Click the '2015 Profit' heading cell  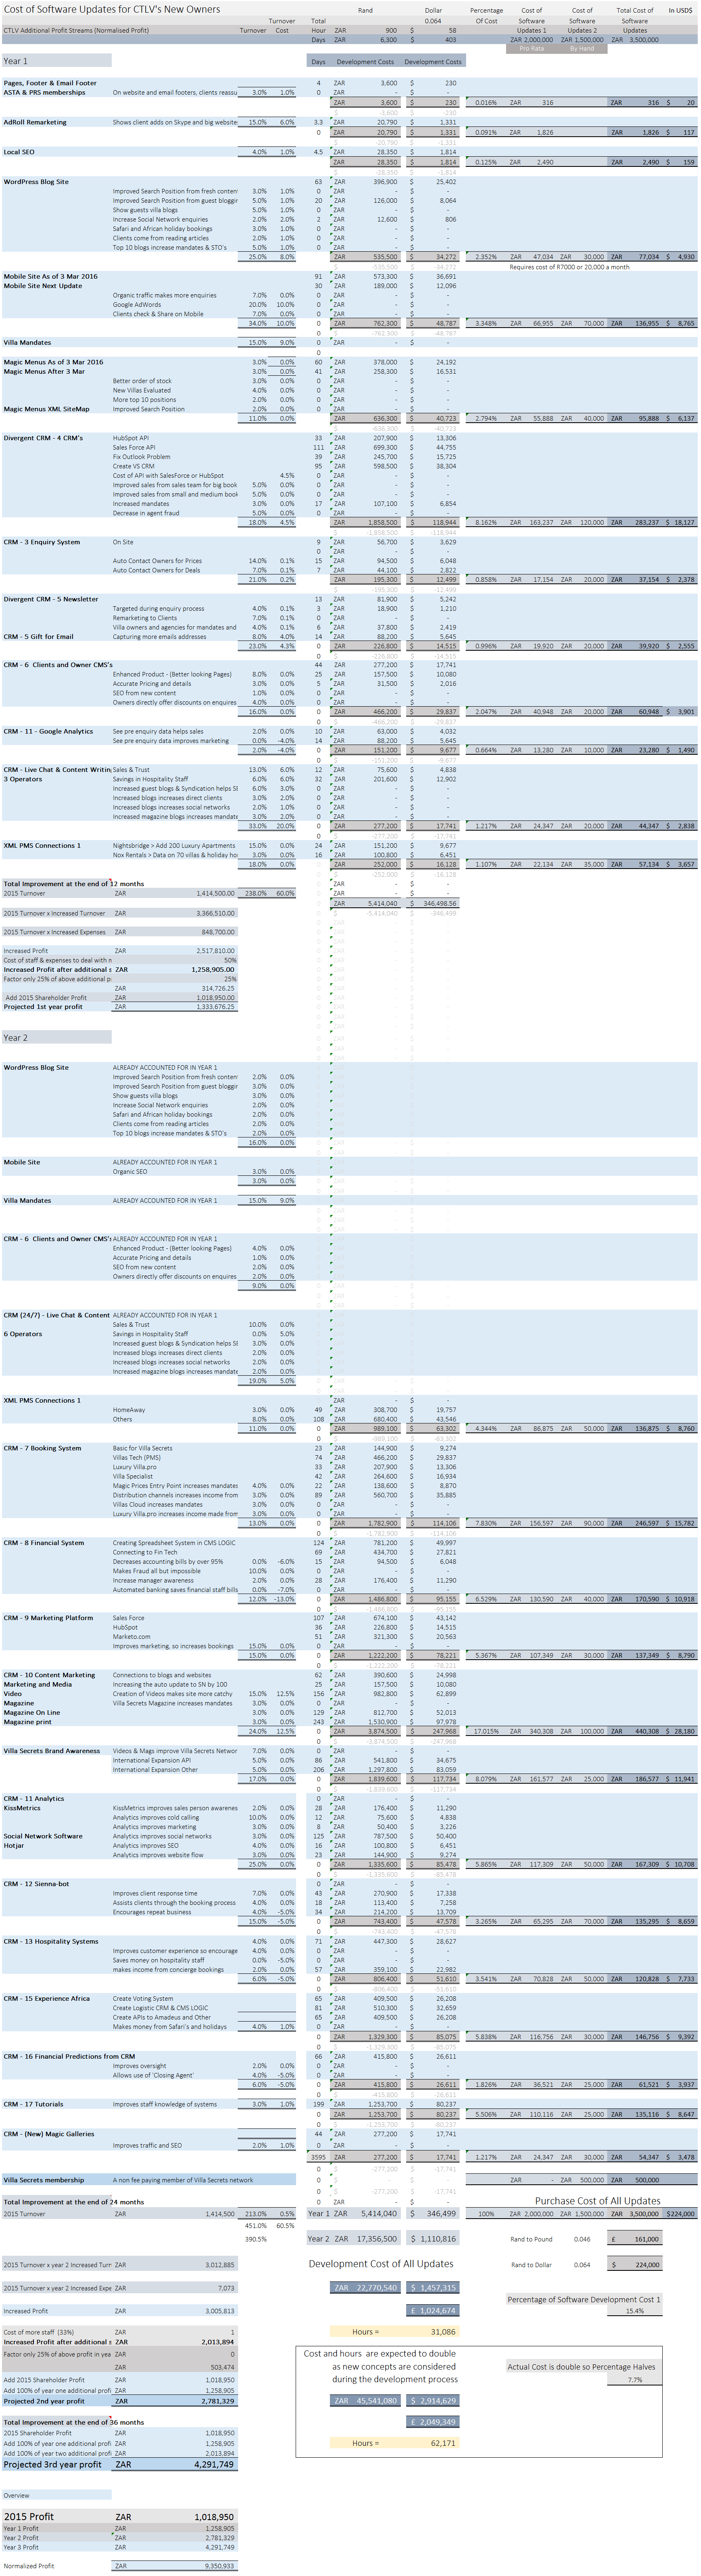coord(29,2516)
